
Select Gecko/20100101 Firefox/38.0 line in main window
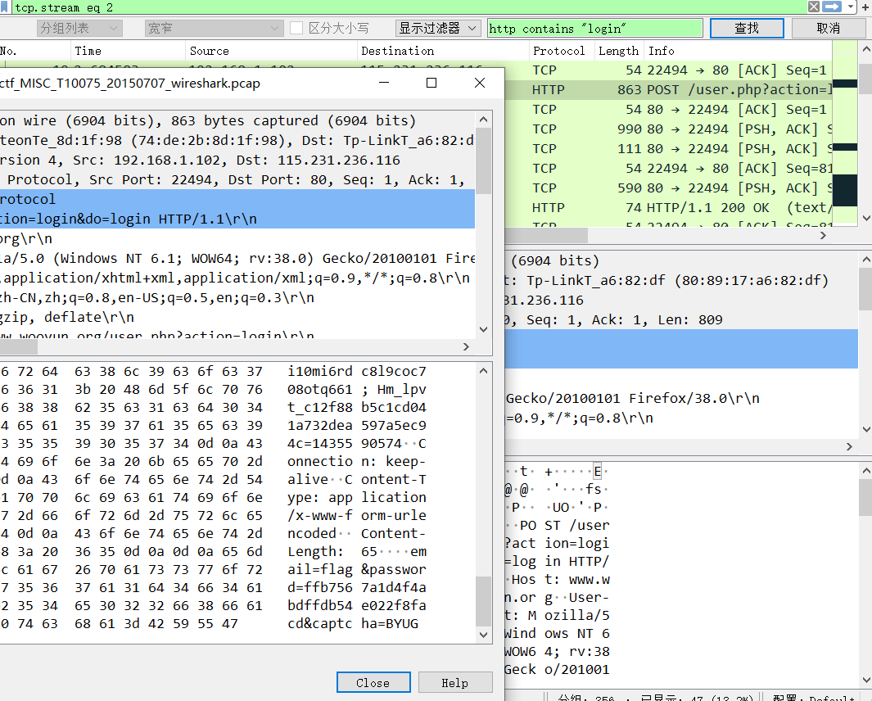(x=681, y=398)
